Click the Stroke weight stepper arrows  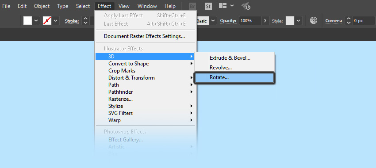[86, 21]
